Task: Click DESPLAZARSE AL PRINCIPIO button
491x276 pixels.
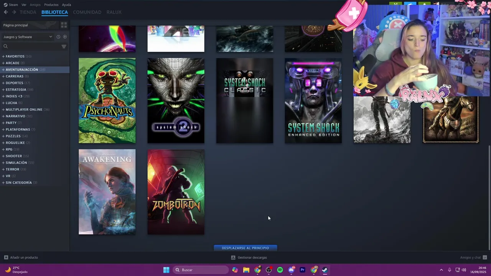Action: point(245,248)
